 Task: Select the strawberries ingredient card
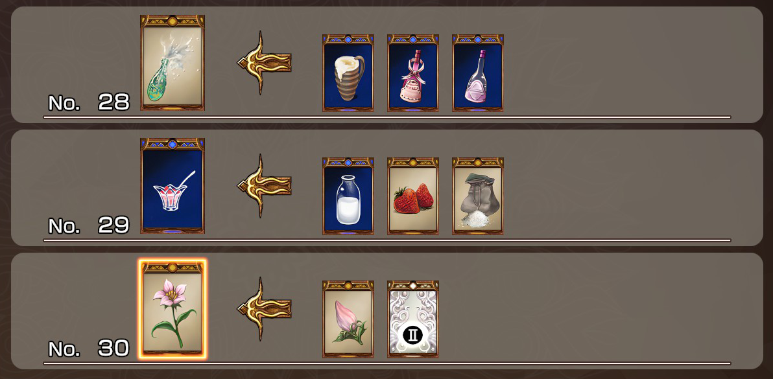(x=413, y=196)
